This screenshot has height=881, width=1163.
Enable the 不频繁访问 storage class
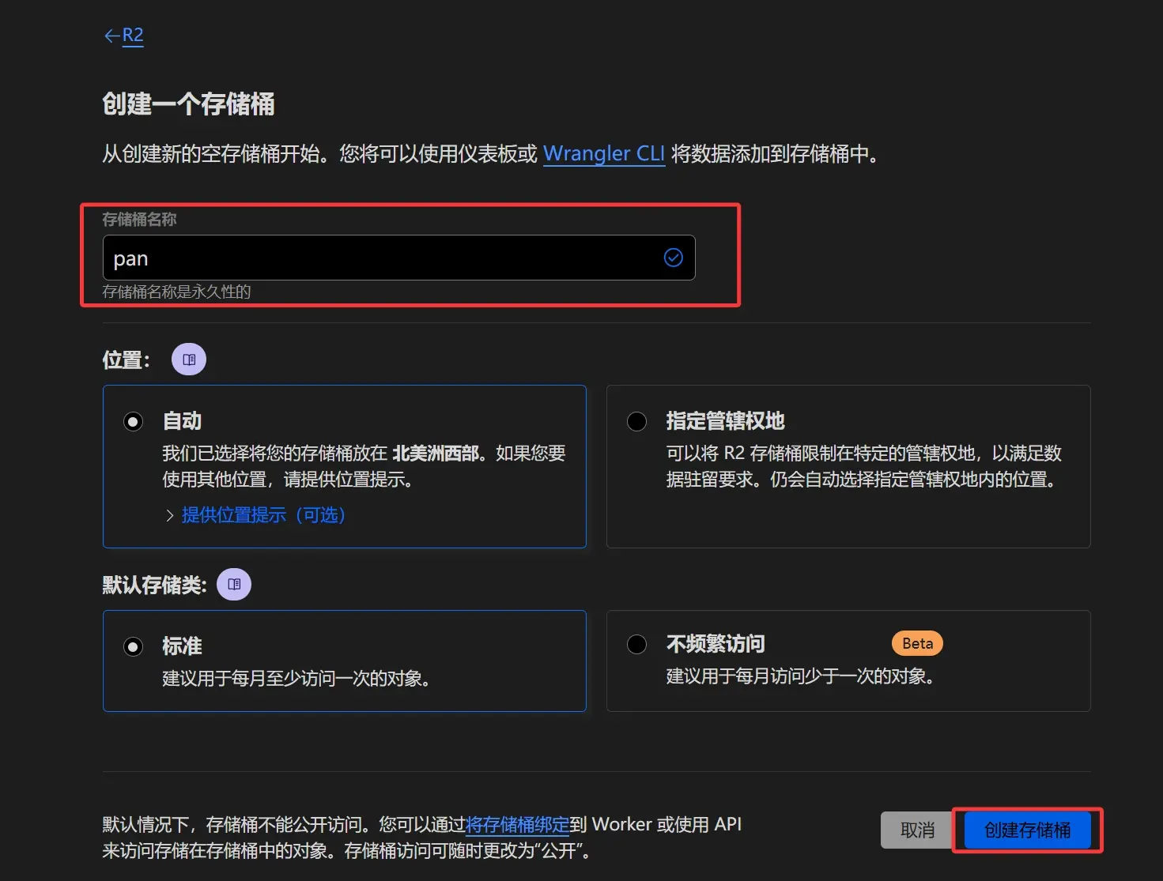coord(636,644)
